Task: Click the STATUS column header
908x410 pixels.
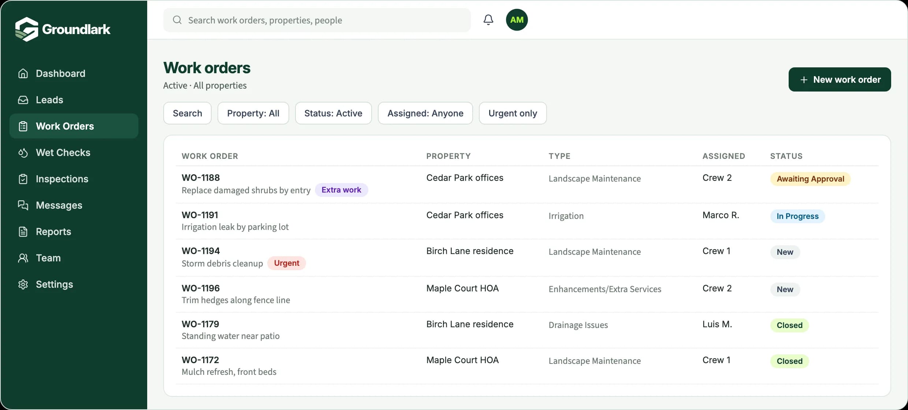Action: point(786,156)
